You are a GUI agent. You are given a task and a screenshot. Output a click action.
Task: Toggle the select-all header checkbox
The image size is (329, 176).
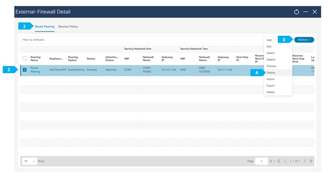click(25, 58)
